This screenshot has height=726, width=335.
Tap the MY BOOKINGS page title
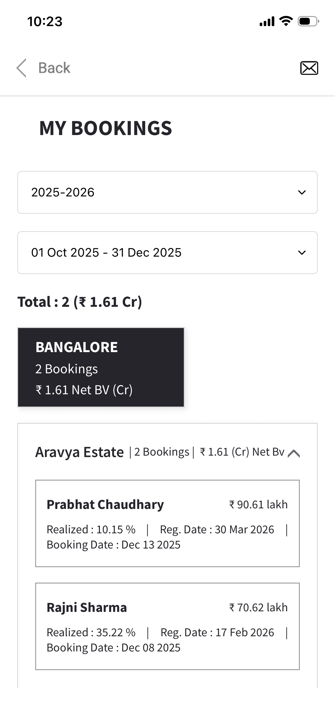coord(106,128)
